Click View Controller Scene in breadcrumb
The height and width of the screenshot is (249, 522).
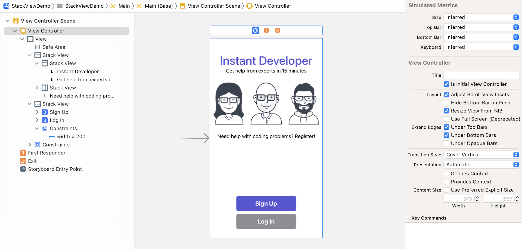(214, 6)
